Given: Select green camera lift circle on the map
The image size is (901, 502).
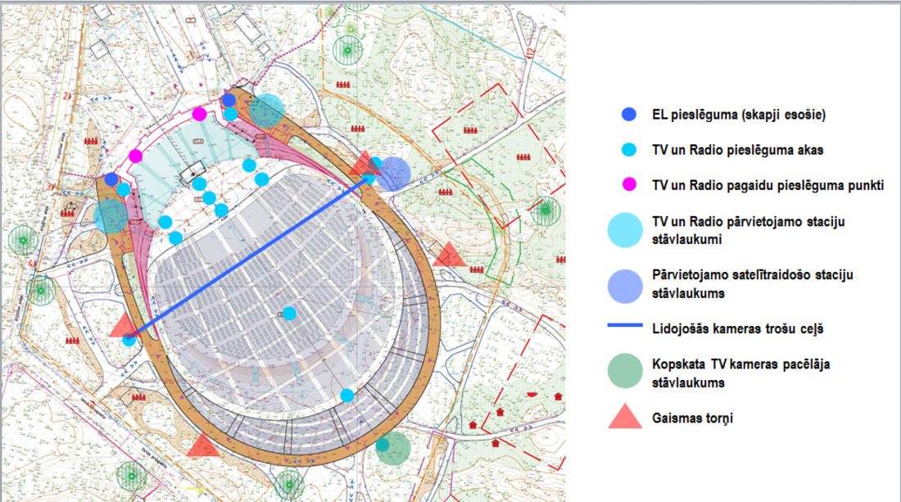Looking at the screenshot, I should [x=393, y=446].
